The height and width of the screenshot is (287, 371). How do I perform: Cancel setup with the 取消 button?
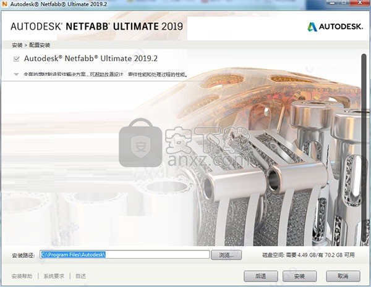(x=343, y=276)
